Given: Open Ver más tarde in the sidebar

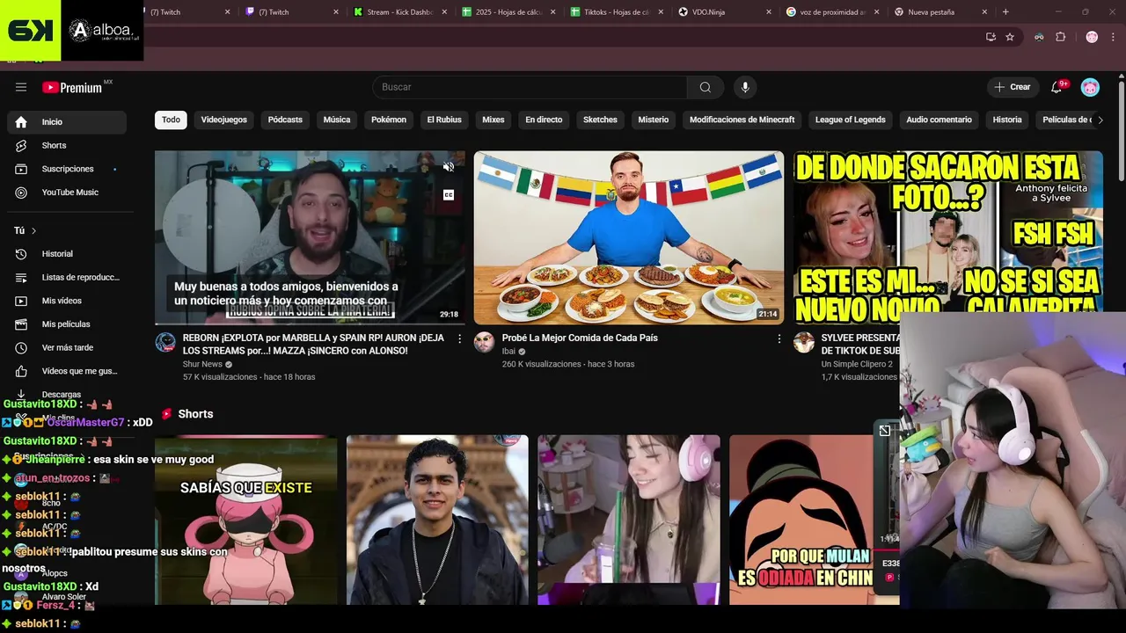Looking at the screenshot, I should coord(67,347).
